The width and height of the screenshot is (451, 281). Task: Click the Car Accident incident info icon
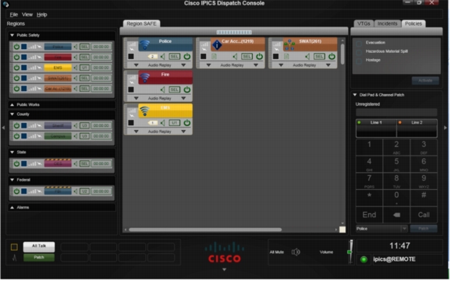pos(217,45)
